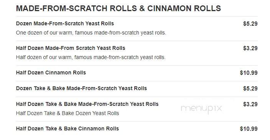Click the $3.29 price of Half Dozen Take & Bake rolls
Viewport: 270px width, 140px height.
250,104
